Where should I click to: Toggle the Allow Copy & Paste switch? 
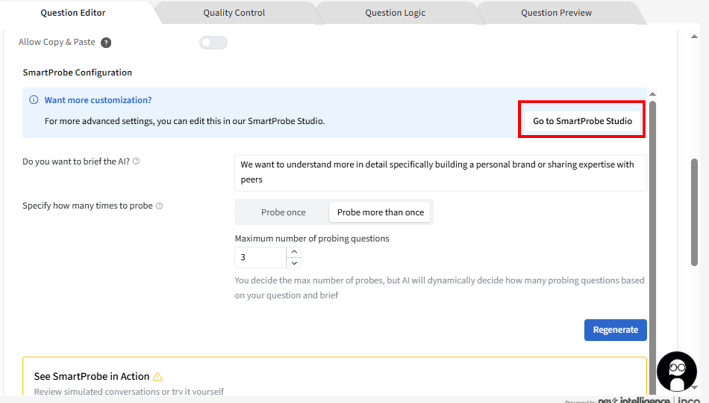pyautogui.click(x=213, y=43)
